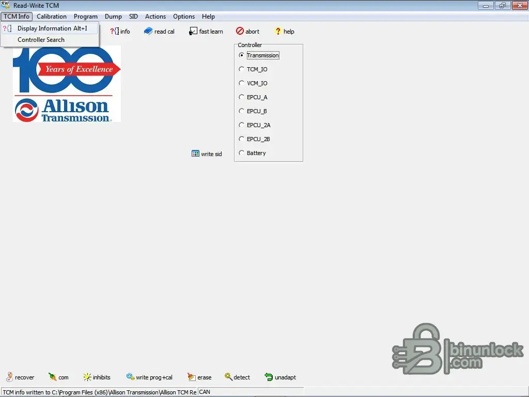Click the TCM info written status message
Image resolution: width=529 pixels, height=397 pixels.
pyautogui.click(x=100, y=392)
